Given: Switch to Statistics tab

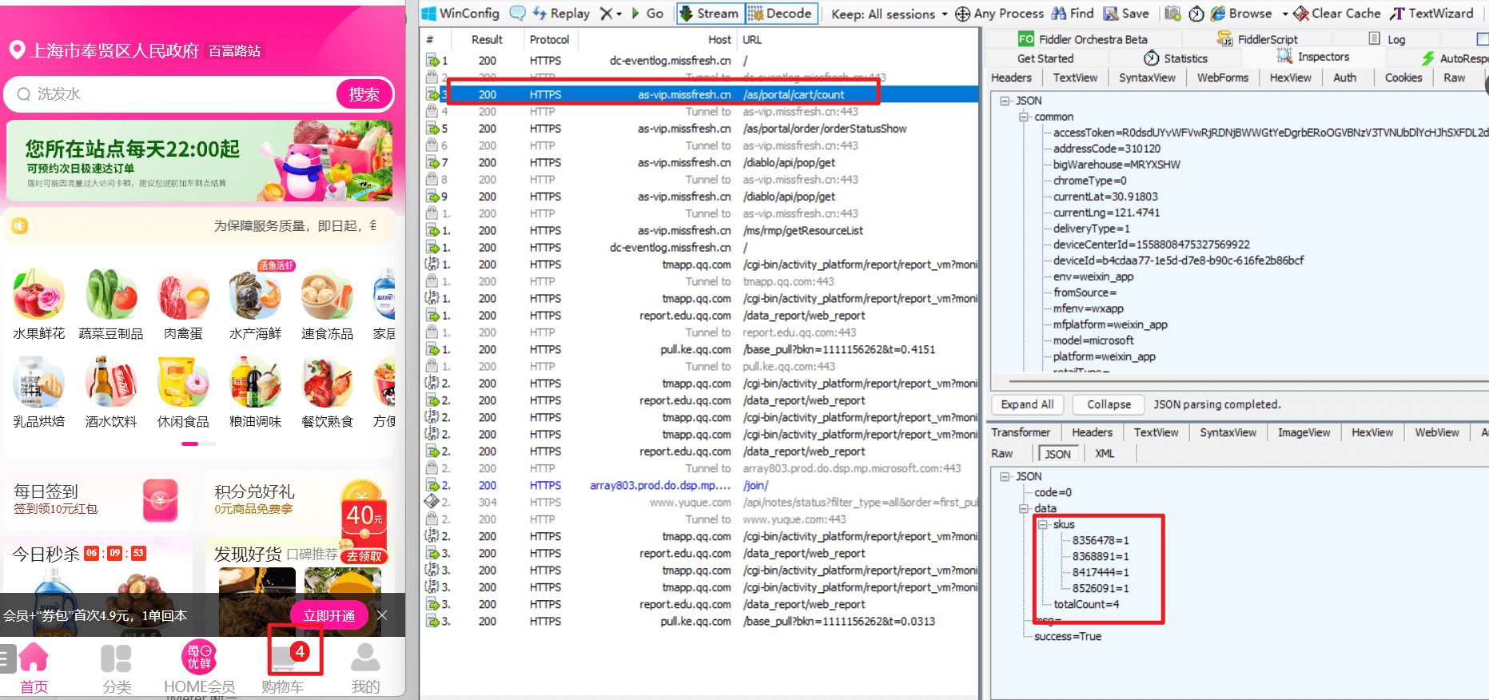Looking at the screenshot, I should click(1176, 58).
